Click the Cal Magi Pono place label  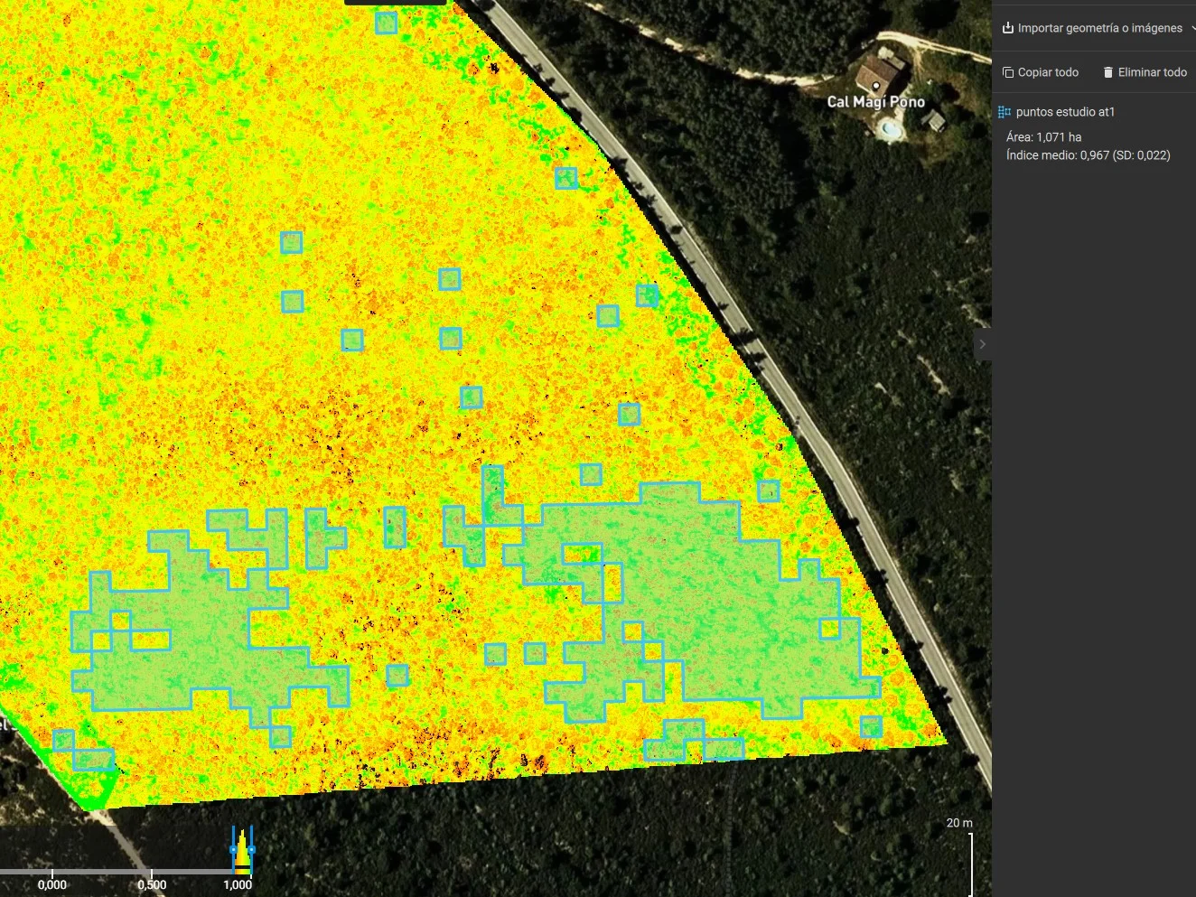coord(875,102)
